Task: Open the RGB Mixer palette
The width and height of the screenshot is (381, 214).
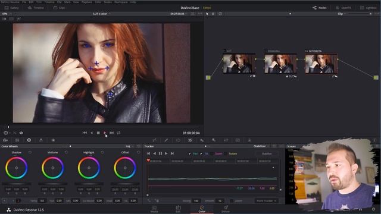Action: tap(41, 140)
